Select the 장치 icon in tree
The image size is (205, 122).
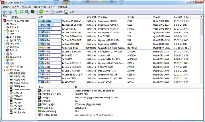click(8, 54)
